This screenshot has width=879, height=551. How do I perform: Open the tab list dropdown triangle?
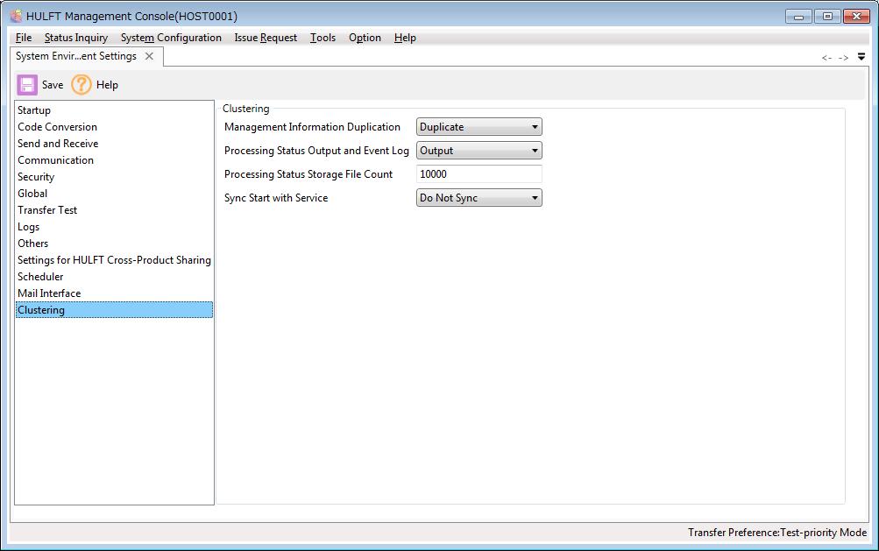pos(861,57)
